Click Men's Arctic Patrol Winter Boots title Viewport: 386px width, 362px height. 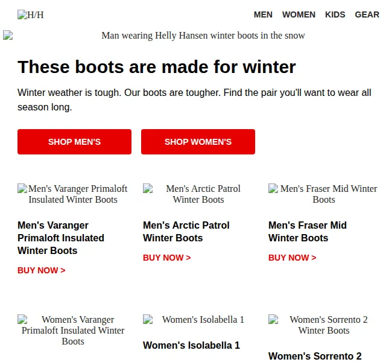click(186, 232)
